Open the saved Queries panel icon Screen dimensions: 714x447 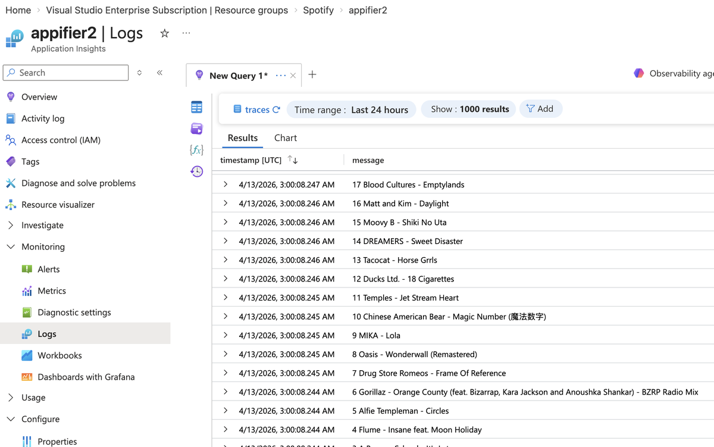pyautogui.click(x=197, y=129)
